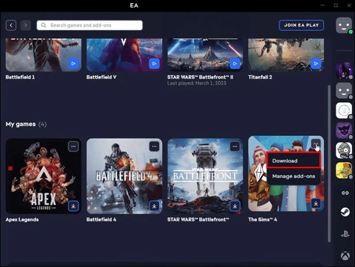The image size is (355, 267).
Task: Select Download from The Sims 4 menu
Action: tap(293, 161)
